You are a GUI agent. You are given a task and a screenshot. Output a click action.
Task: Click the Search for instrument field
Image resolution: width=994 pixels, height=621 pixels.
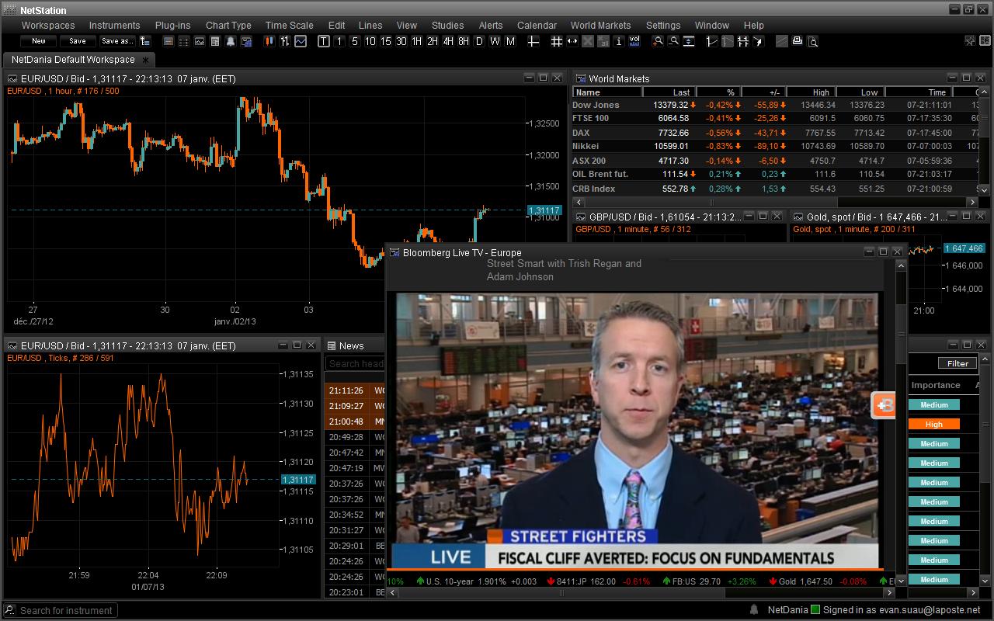click(61, 610)
